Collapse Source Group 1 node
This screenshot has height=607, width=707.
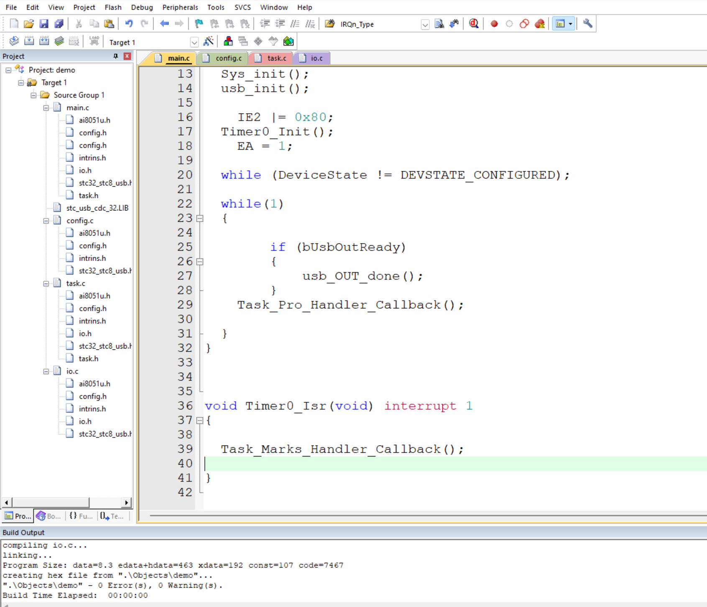33,95
